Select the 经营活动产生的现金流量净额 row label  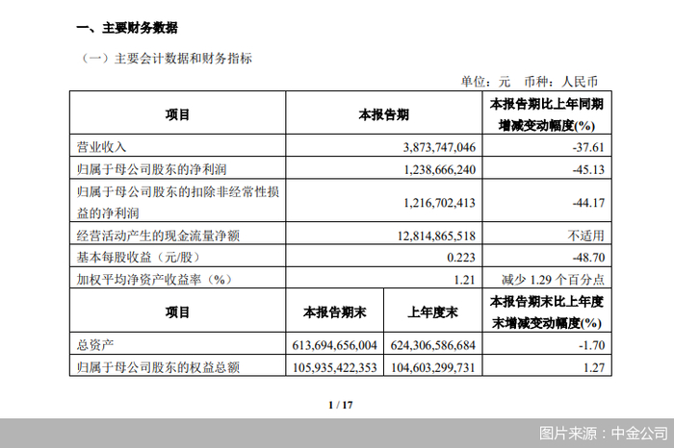pyautogui.click(x=158, y=236)
